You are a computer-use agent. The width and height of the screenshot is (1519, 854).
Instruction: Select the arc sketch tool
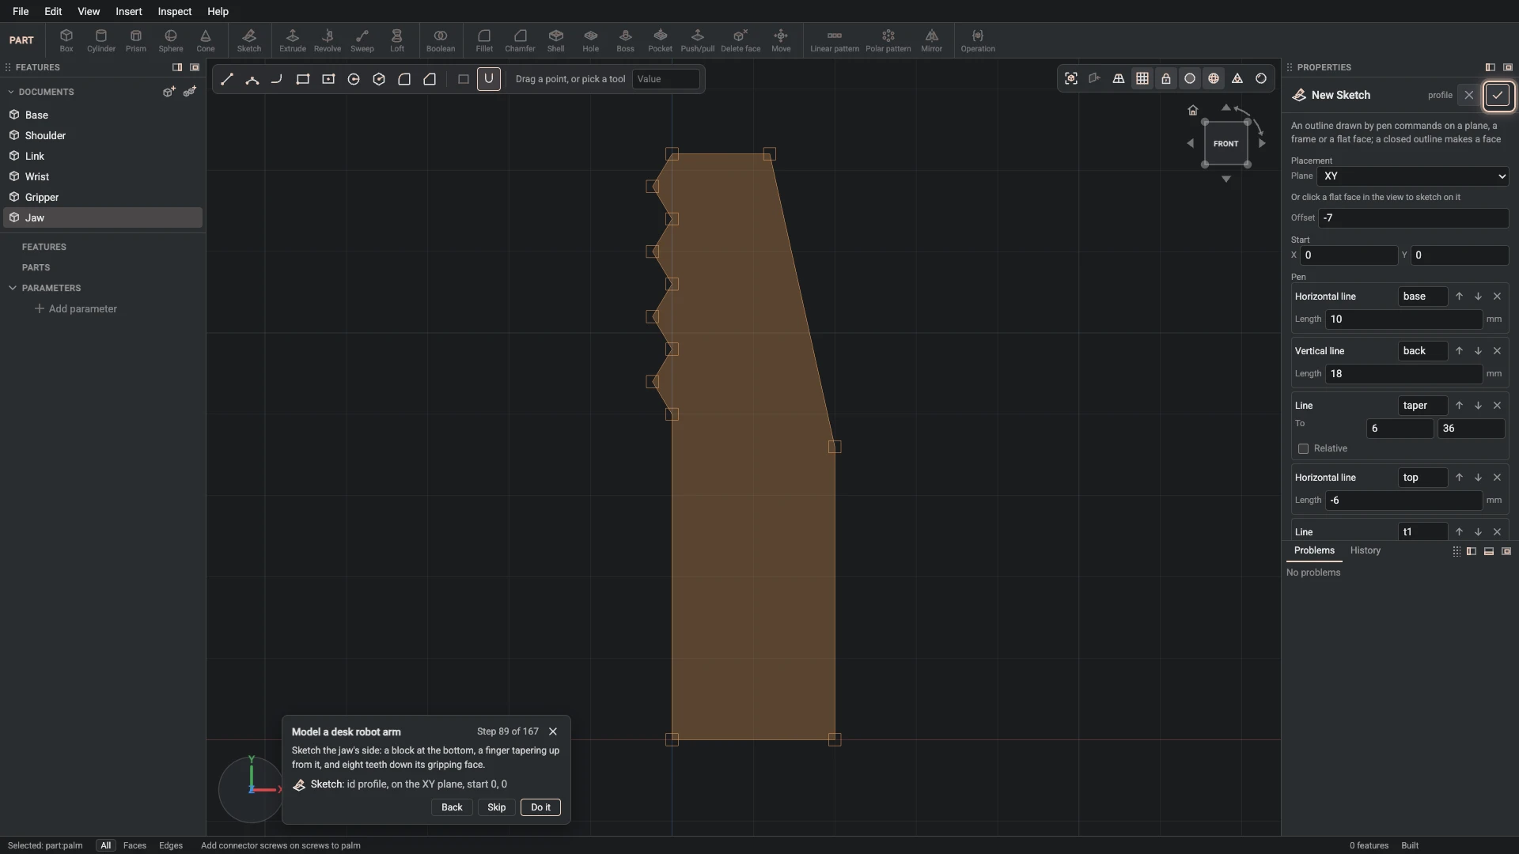point(252,79)
